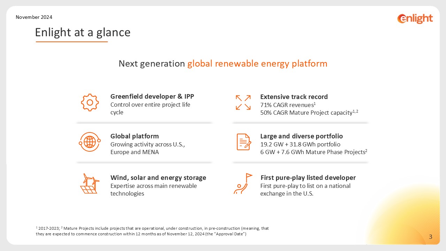
Task: Click the 'First pure-play listed developer' heading
Action: tap(308, 177)
